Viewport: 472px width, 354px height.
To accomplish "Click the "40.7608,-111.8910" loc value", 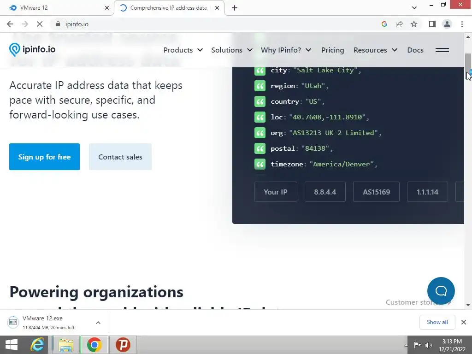I will click(327, 117).
